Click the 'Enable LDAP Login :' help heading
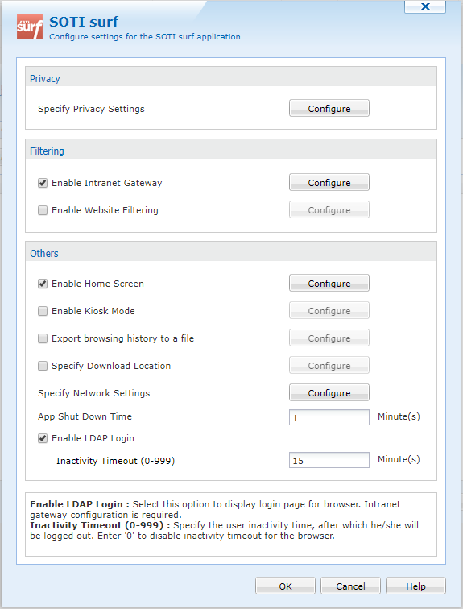 tap(80, 504)
